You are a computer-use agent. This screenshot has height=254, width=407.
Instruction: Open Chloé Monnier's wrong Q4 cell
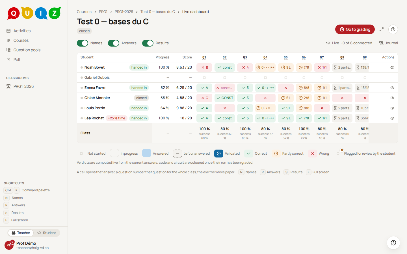tap(265, 98)
